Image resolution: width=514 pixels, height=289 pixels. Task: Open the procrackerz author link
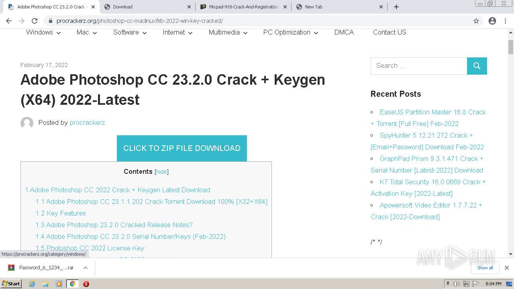[87, 123]
